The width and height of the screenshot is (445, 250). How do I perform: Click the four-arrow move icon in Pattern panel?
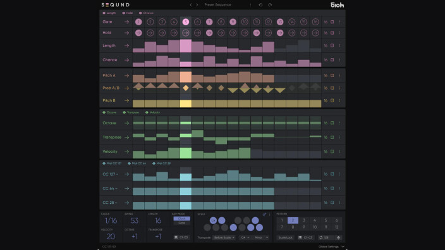[x=338, y=237]
